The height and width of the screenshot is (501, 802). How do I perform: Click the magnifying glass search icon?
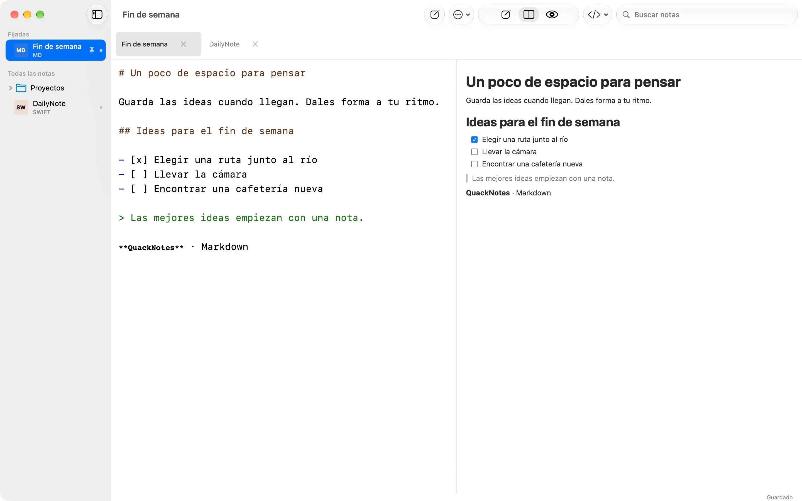pos(626,14)
